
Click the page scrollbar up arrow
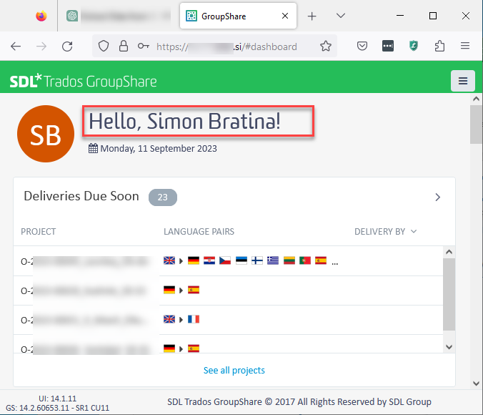[477, 99]
